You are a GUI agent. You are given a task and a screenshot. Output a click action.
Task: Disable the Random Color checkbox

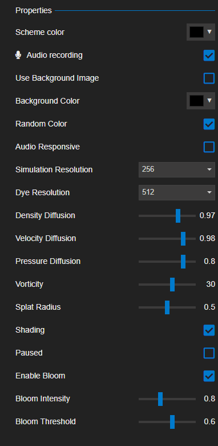click(x=209, y=124)
